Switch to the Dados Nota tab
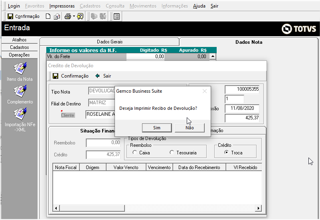 click(249, 42)
